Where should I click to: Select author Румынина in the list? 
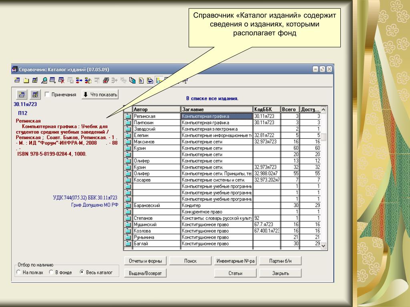[157, 237]
